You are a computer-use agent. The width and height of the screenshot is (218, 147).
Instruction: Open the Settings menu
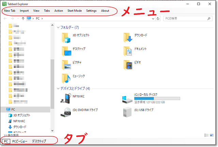(x=91, y=11)
